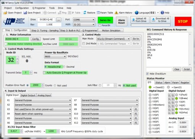Select the Decimal data format radio
Viewport: 195px width, 139px height.
64,67
